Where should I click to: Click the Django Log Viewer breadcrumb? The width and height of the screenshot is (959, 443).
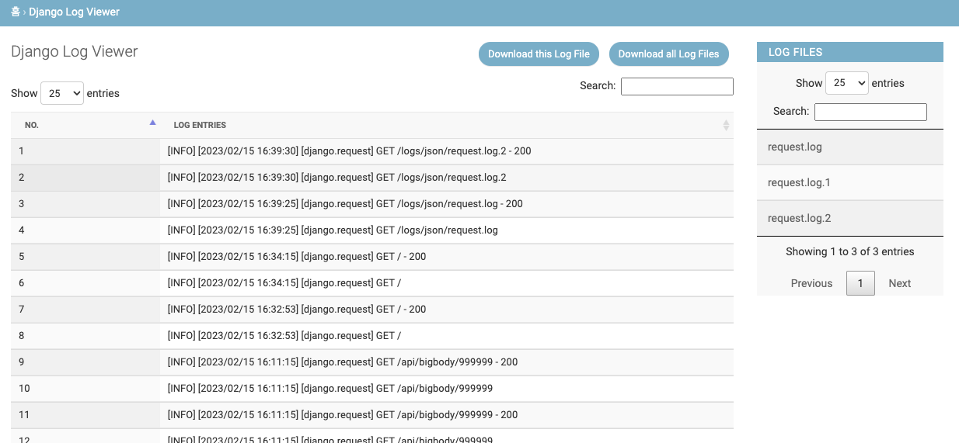(x=75, y=12)
